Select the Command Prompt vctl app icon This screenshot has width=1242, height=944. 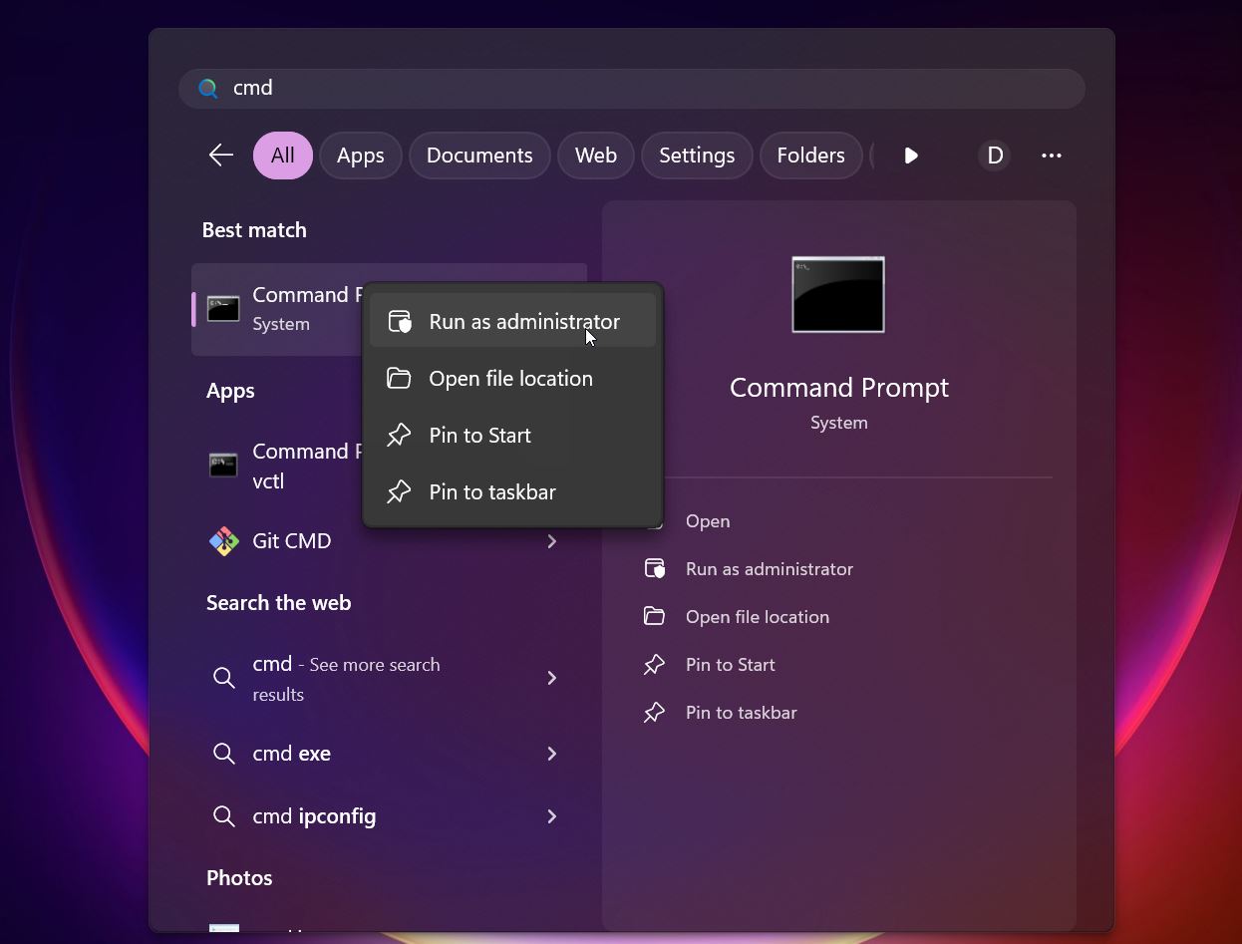tap(223, 465)
